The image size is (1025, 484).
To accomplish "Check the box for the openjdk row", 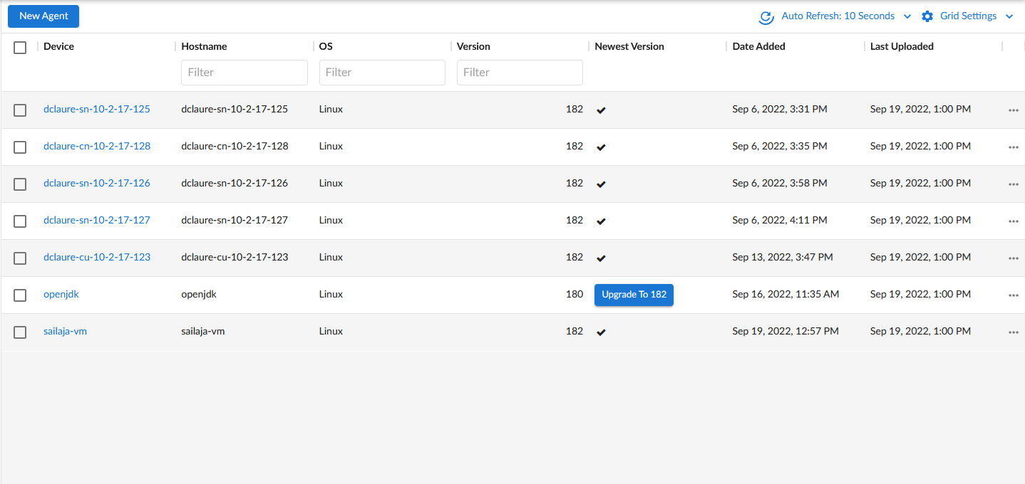I will click(20, 295).
